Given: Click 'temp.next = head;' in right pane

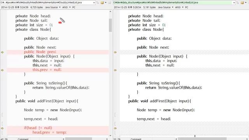Looking at the screenshot, I should [154, 119].
